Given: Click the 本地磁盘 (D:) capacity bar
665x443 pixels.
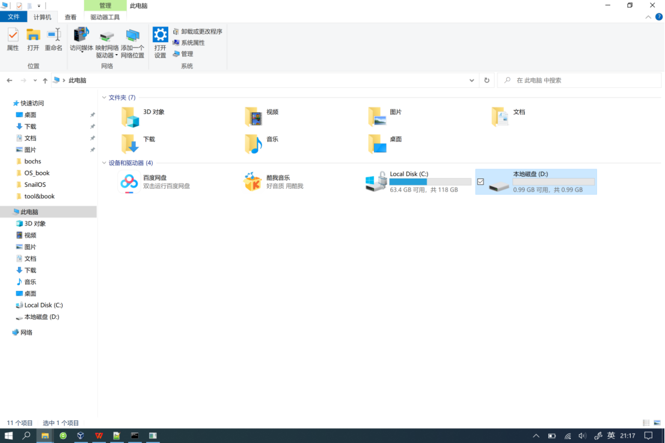Looking at the screenshot, I should click(553, 182).
